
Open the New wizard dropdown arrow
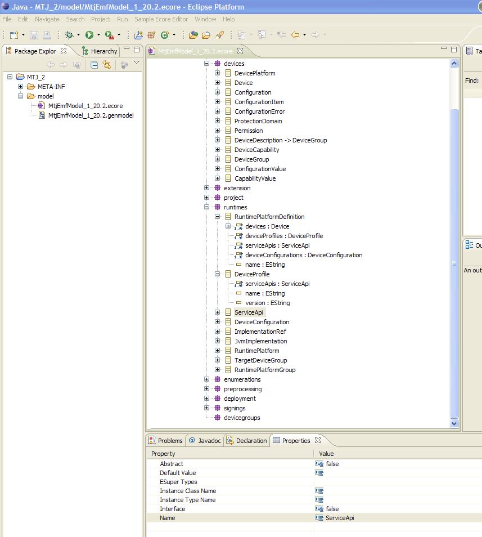[23, 34]
